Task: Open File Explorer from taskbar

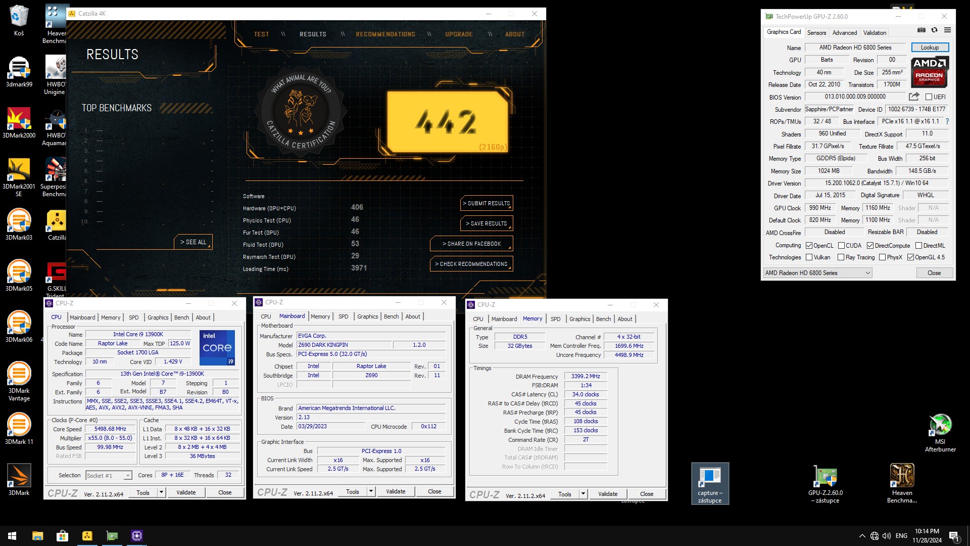Action: pos(37,536)
